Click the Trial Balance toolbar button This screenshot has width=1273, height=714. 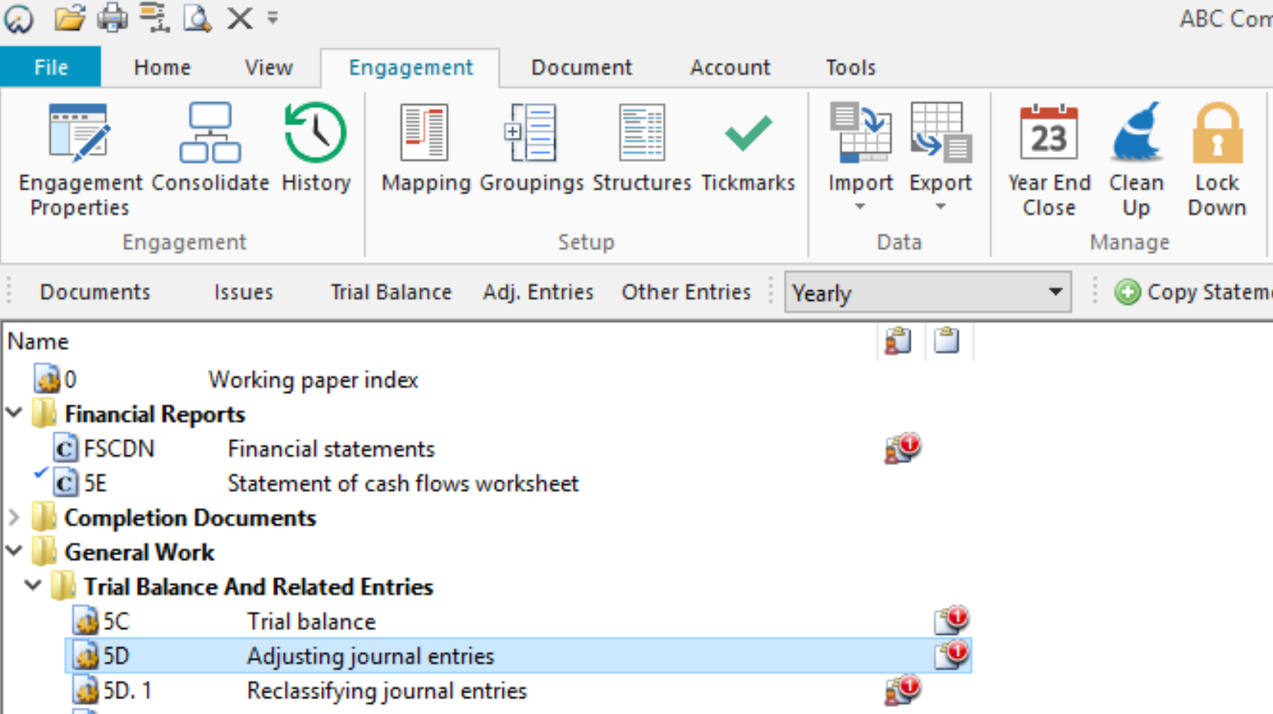391,293
